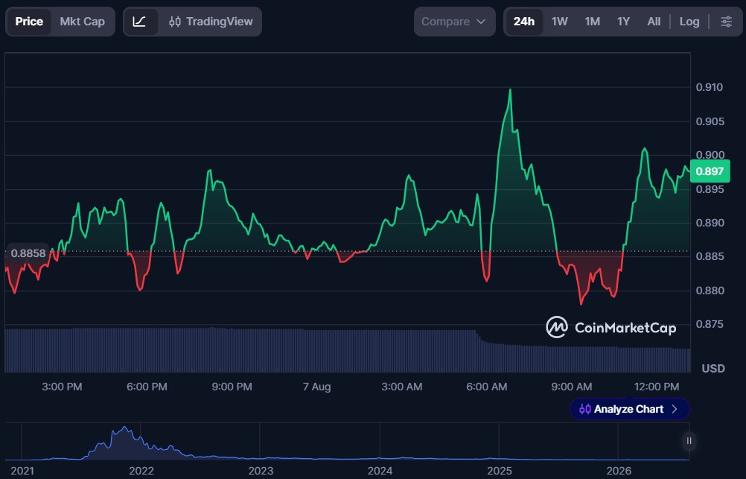Viewport: 746px width, 479px height.
Task: Select All time range
Action: [654, 22]
